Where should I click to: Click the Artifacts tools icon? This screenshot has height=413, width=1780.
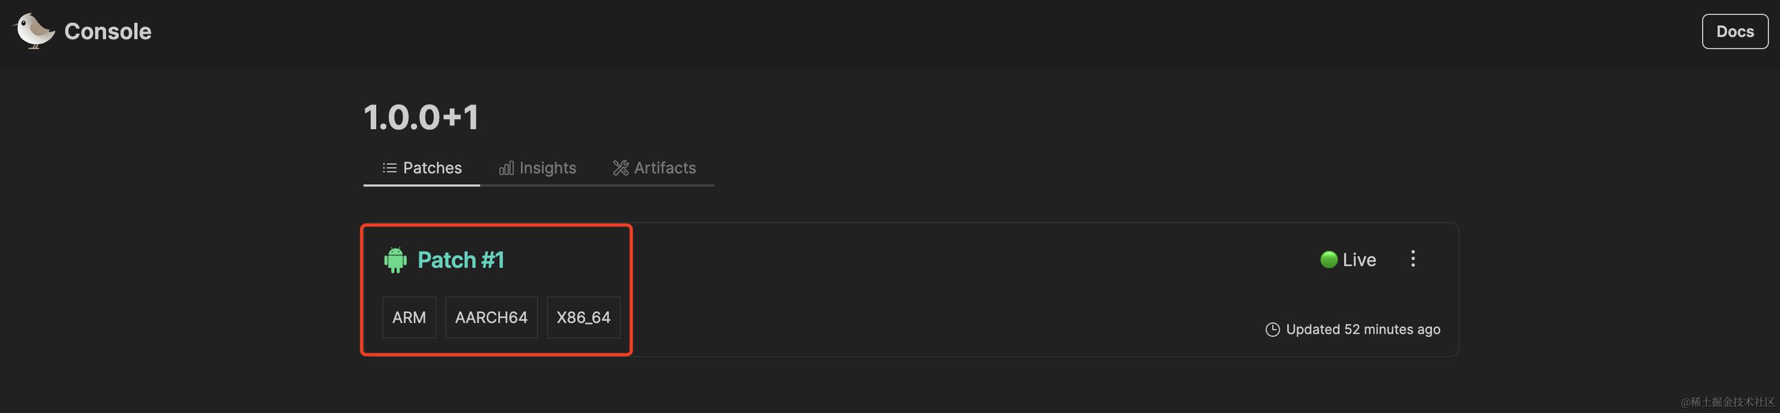coord(620,168)
